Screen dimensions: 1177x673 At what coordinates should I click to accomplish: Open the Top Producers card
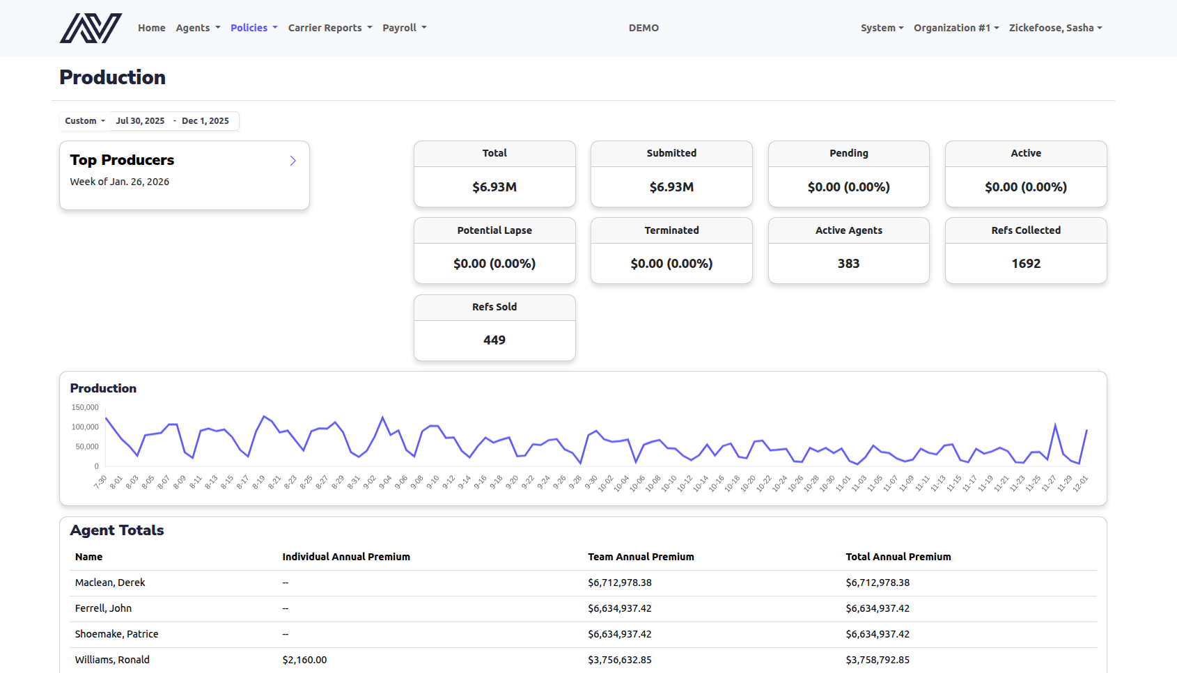point(185,175)
